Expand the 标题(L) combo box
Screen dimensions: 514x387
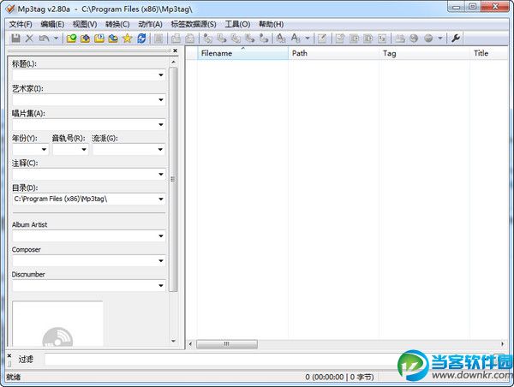[161, 75]
